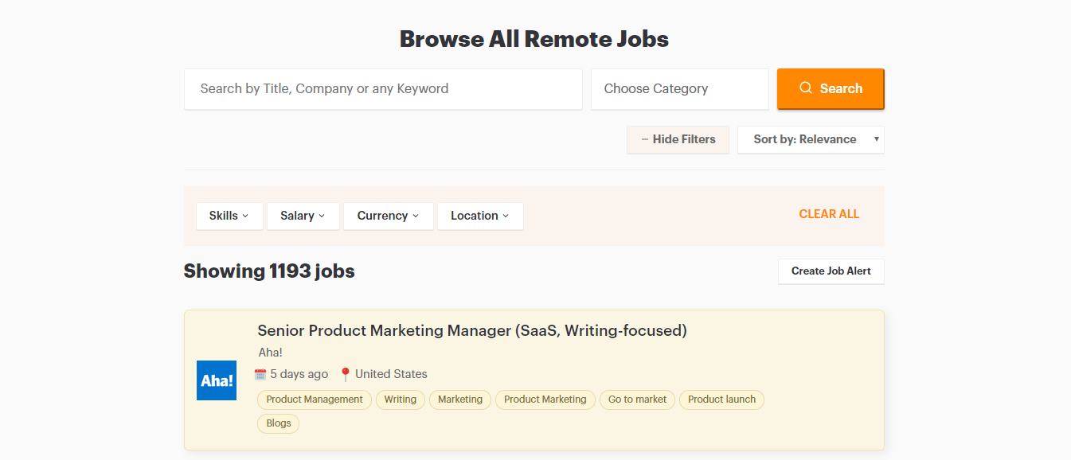Screen dimensions: 1071x460
Task: Choose the Product launch tag
Action: point(721,400)
